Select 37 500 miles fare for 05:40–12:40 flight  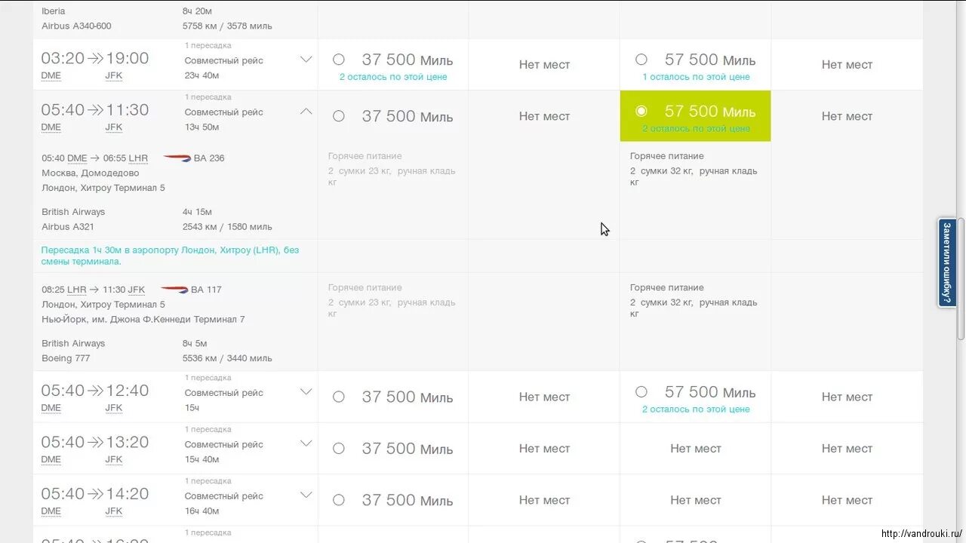point(339,397)
